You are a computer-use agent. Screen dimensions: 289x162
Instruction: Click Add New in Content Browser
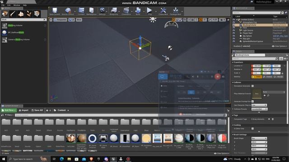coord(9,110)
